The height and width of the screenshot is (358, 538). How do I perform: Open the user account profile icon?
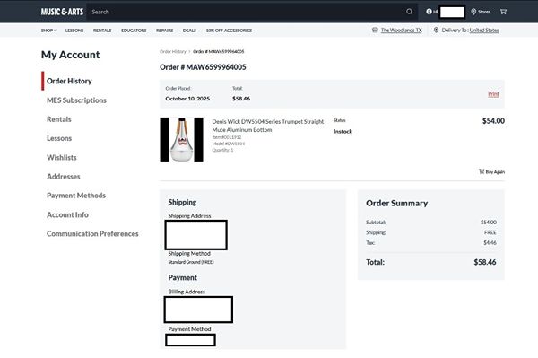tap(429, 12)
